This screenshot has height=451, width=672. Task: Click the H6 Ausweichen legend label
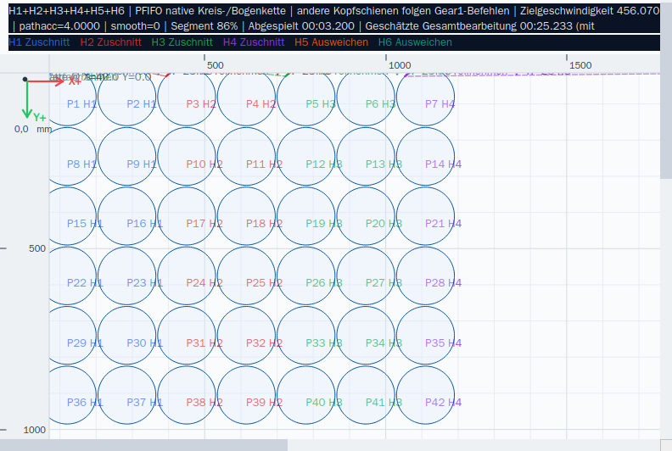415,42
